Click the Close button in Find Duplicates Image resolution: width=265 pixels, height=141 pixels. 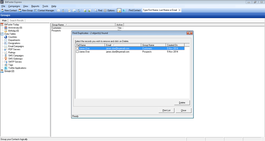[184, 110]
